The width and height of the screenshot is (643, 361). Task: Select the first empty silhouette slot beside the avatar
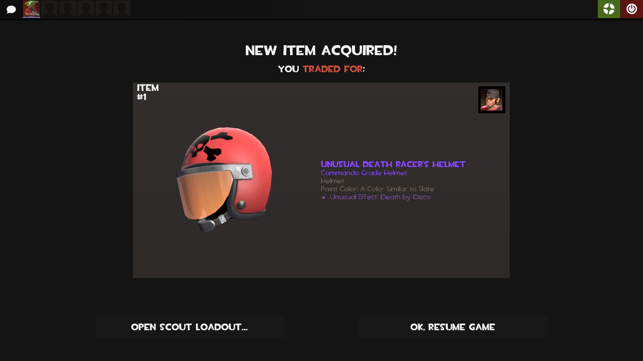click(x=50, y=9)
